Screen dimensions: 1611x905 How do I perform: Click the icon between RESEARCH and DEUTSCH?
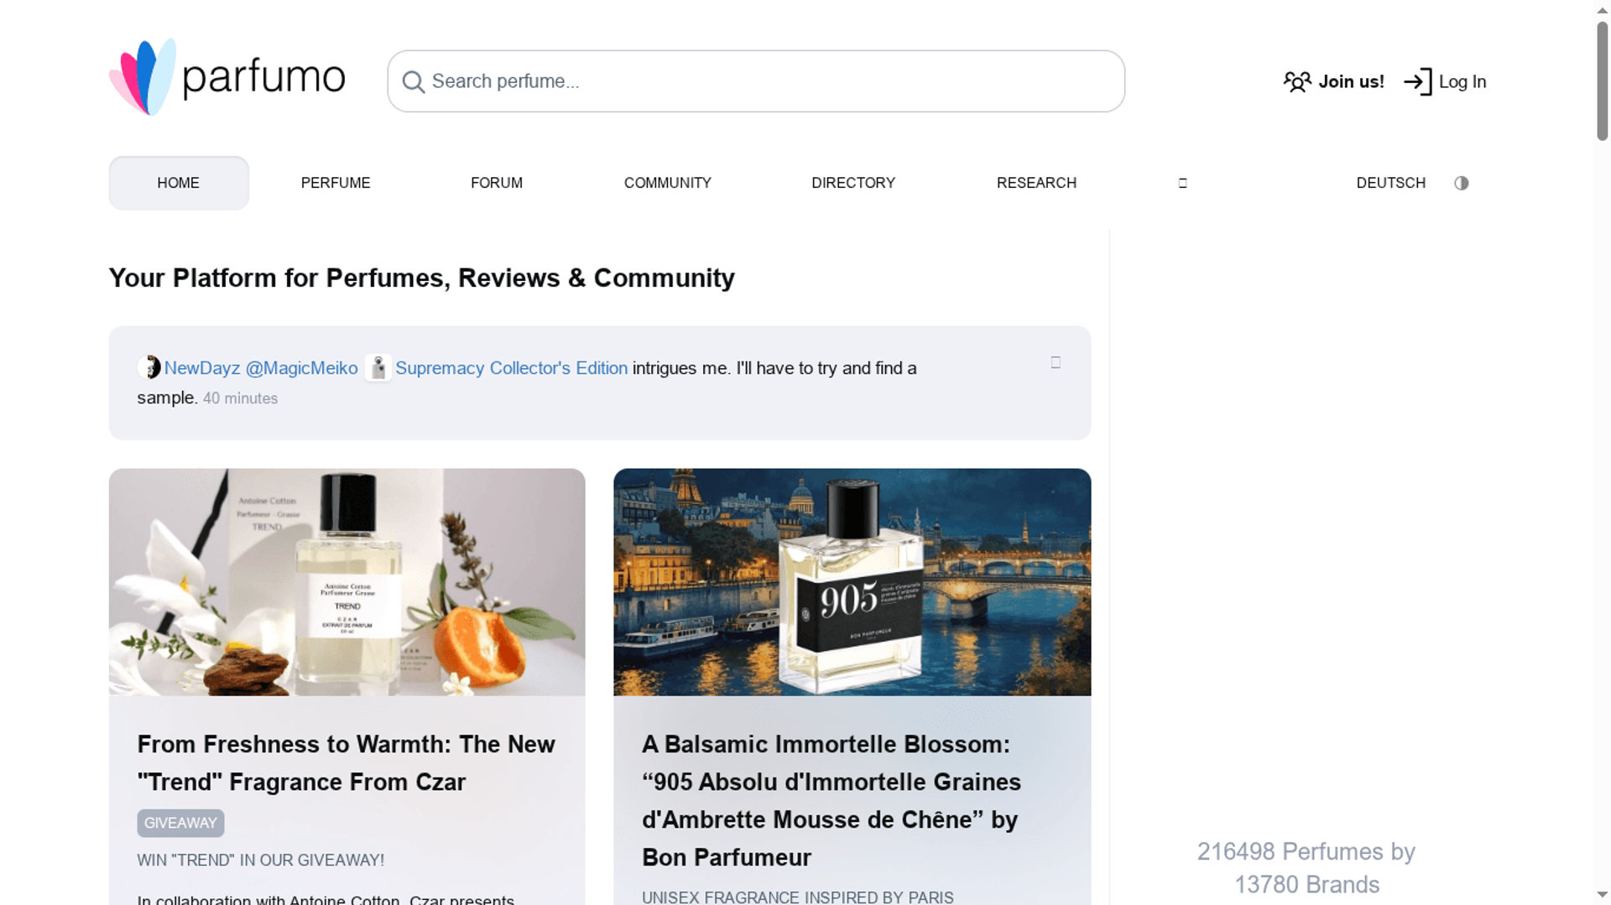pyautogui.click(x=1183, y=182)
